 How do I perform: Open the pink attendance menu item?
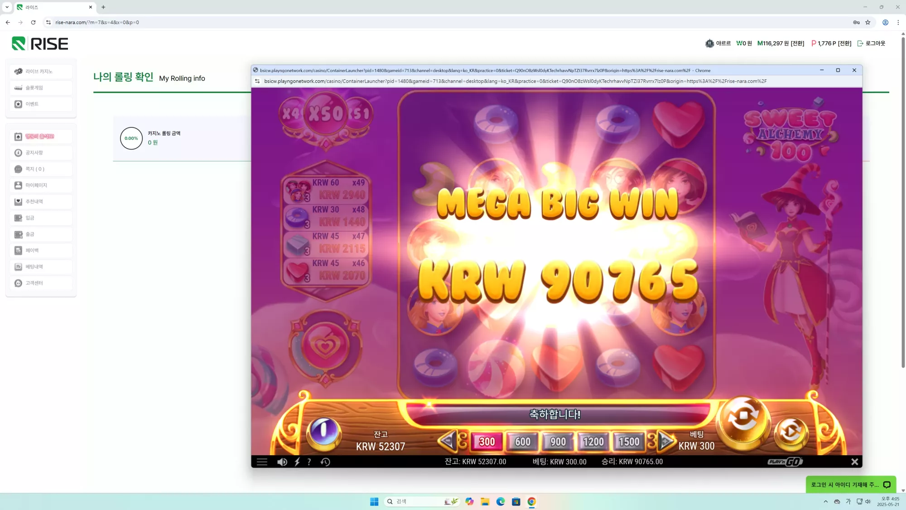click(x=41, y=136)
